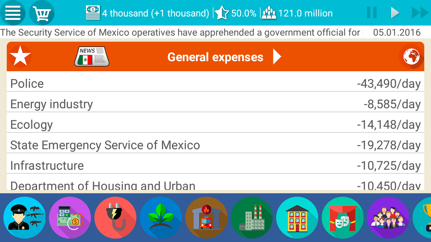Tap the 121.0 million population value
Viewport: 431px width, 242px height.
[305, 13]
